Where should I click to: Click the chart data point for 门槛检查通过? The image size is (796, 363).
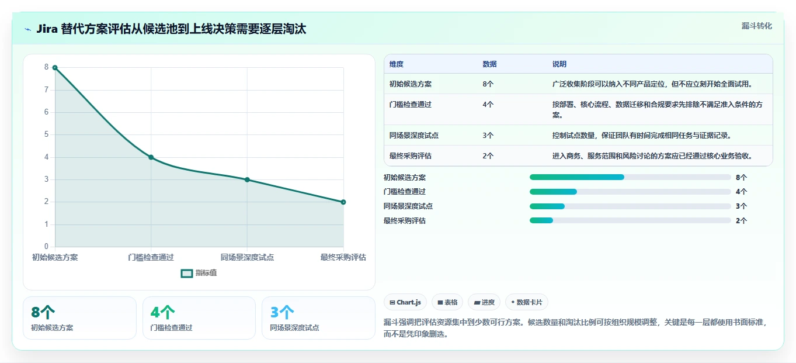(151, 157)
